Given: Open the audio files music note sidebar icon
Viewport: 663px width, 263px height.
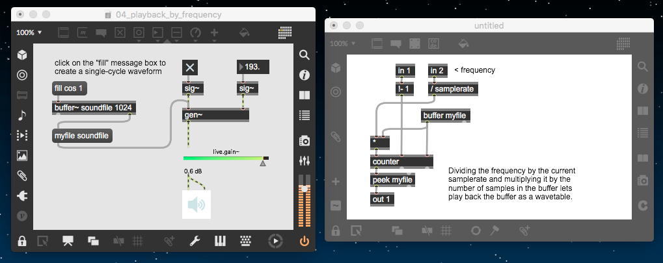Looking at the screenshot, I should tap(22, 115).
